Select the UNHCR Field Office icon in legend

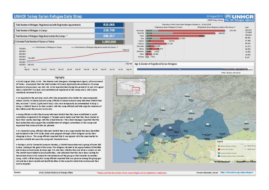[245, 146]
